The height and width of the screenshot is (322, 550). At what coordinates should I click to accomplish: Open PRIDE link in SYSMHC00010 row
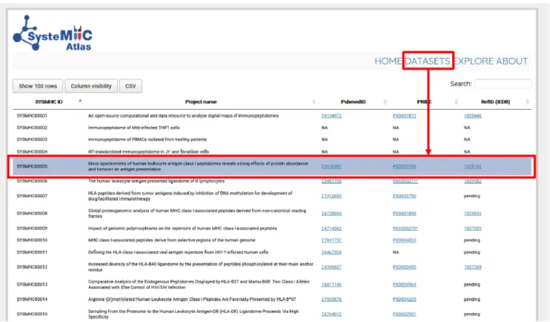click(x=404, y=240)
